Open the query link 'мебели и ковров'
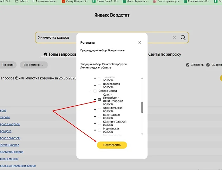 [x=10, y=145]
